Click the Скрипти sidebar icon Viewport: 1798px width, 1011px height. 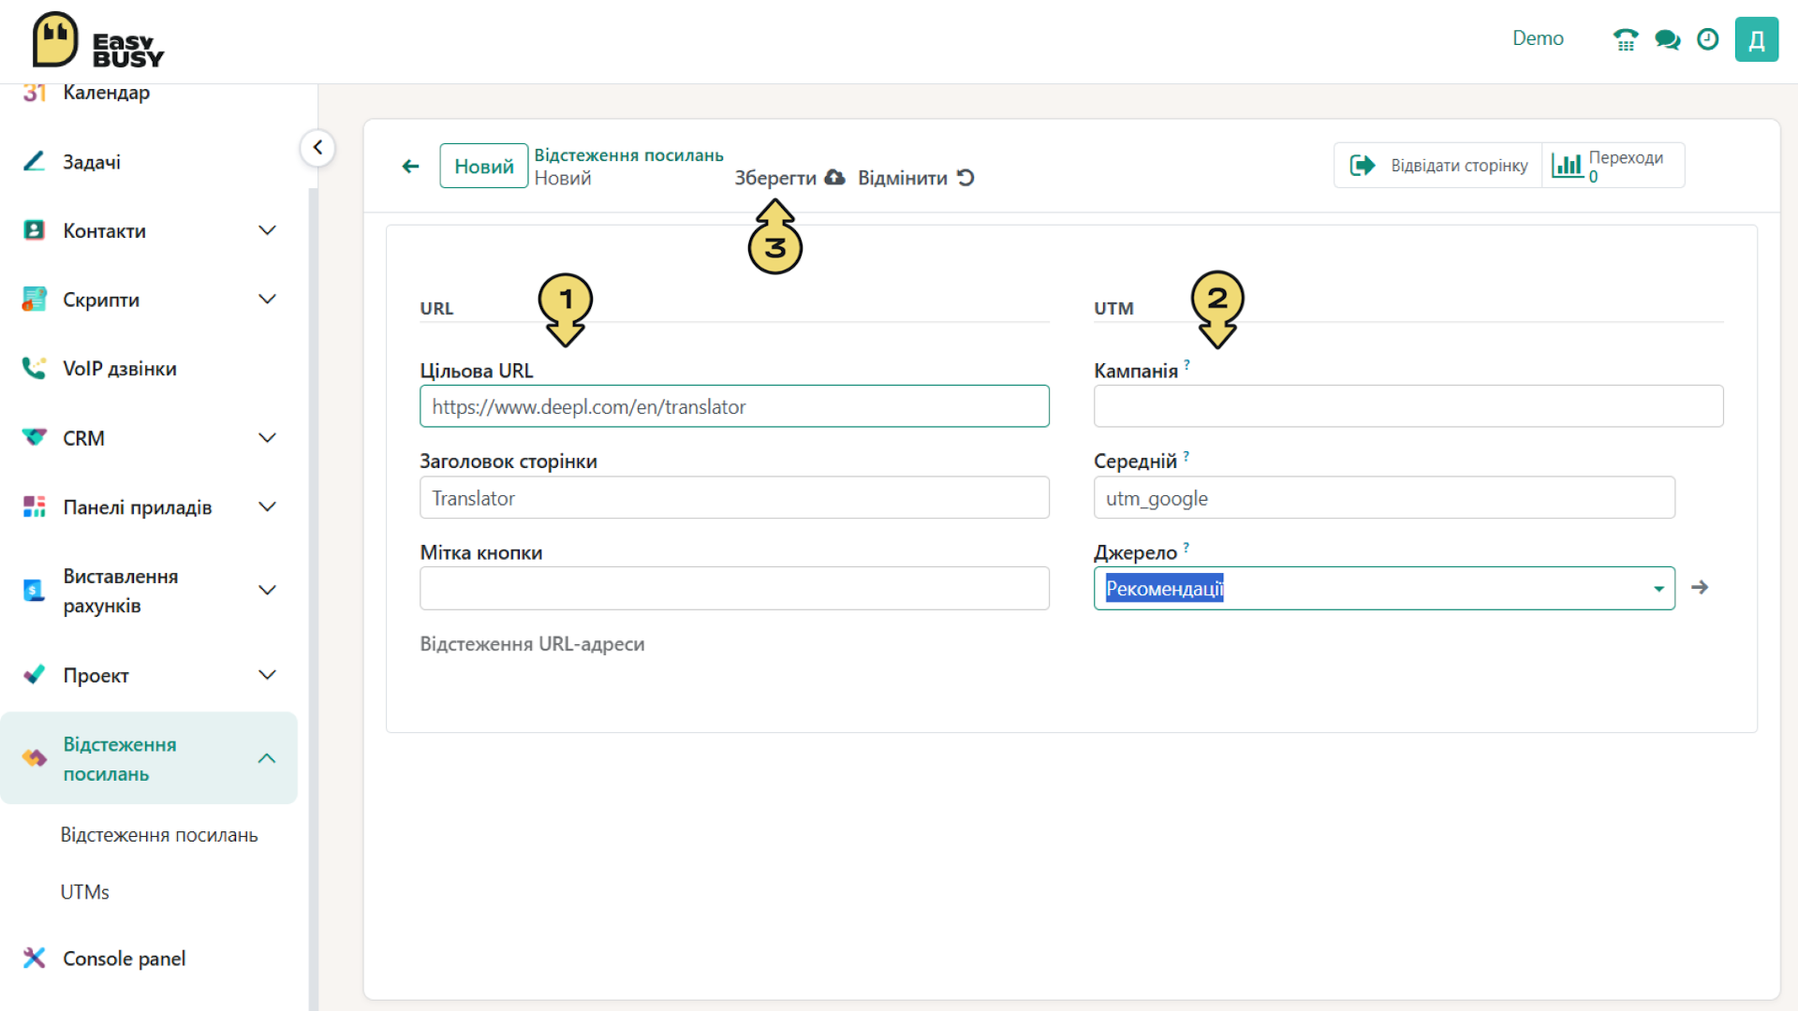pos(35,300)
